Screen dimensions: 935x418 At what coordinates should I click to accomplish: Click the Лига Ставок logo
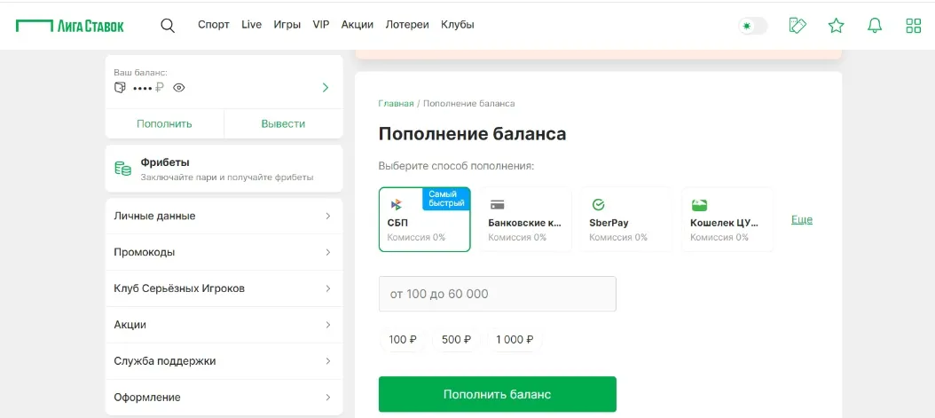pyautogui.click(x=70, y=26)
